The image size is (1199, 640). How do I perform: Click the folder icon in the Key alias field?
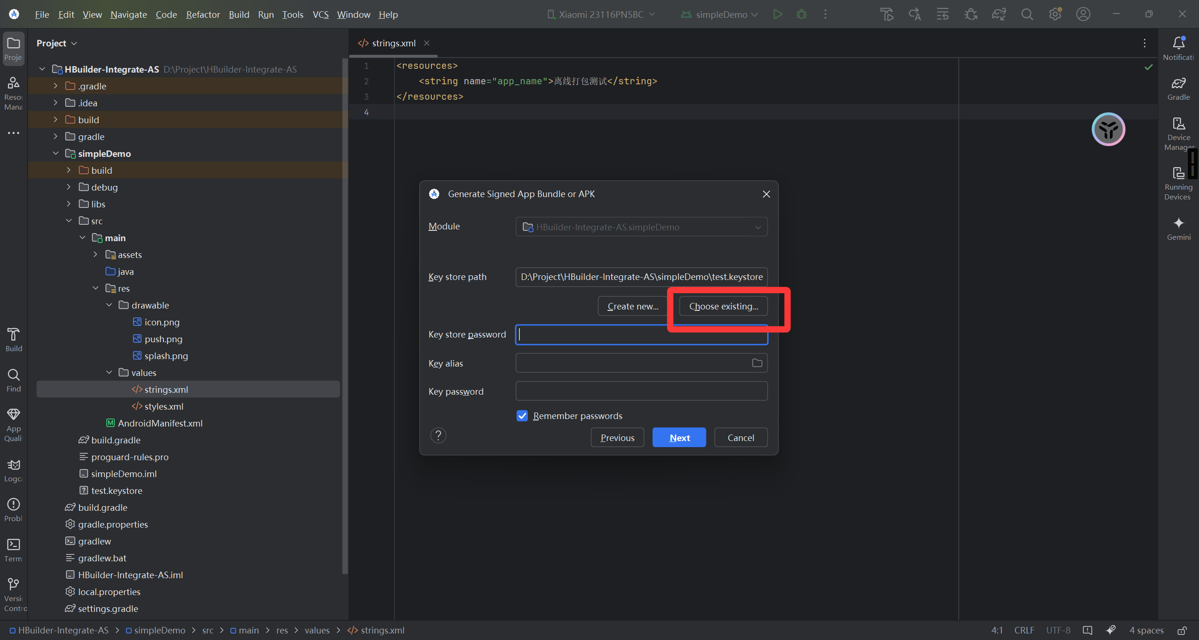tap(757, 363)
